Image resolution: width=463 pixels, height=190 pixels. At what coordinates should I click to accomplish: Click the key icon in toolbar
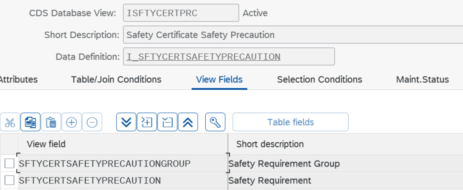tap(215, 122)
